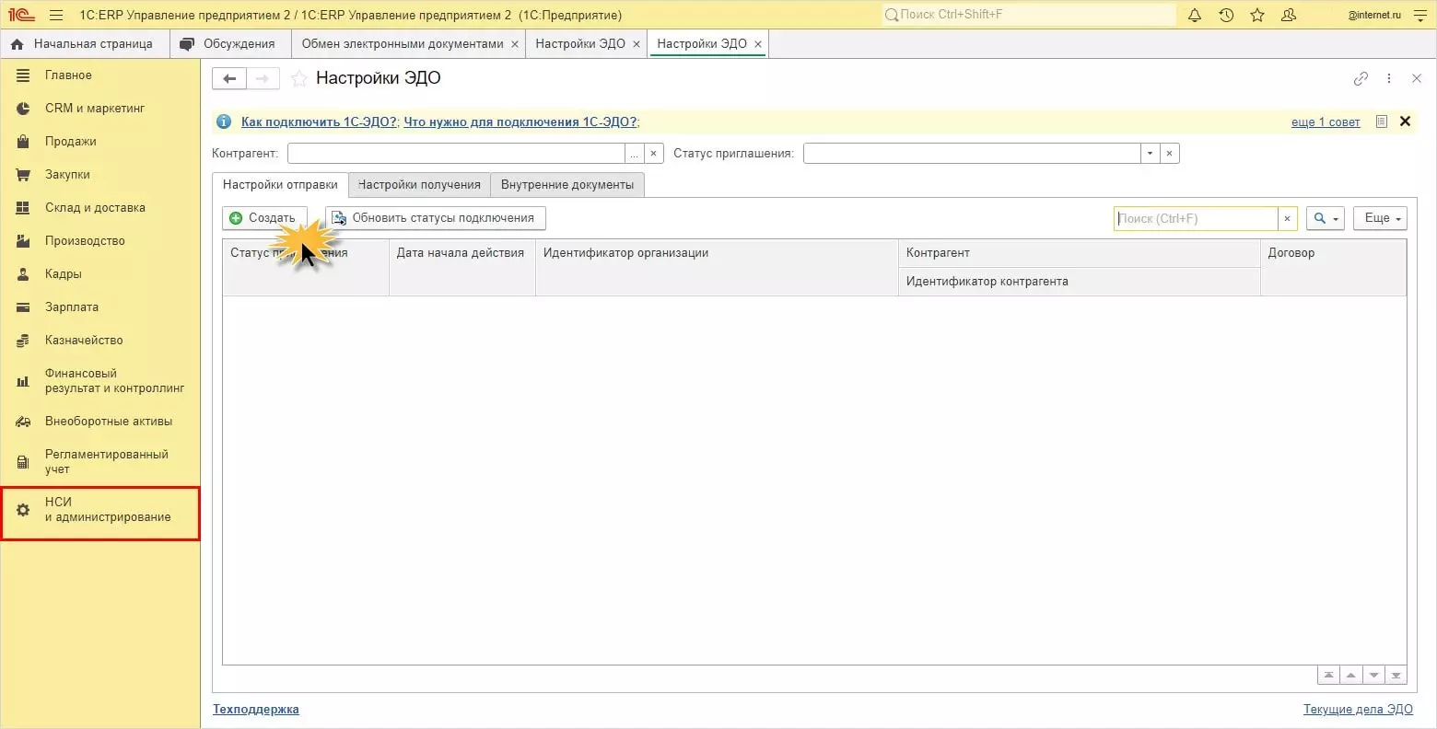Screen dimensions: 1437x729
Task: Click the user account icon
Action: (1289, 15)
